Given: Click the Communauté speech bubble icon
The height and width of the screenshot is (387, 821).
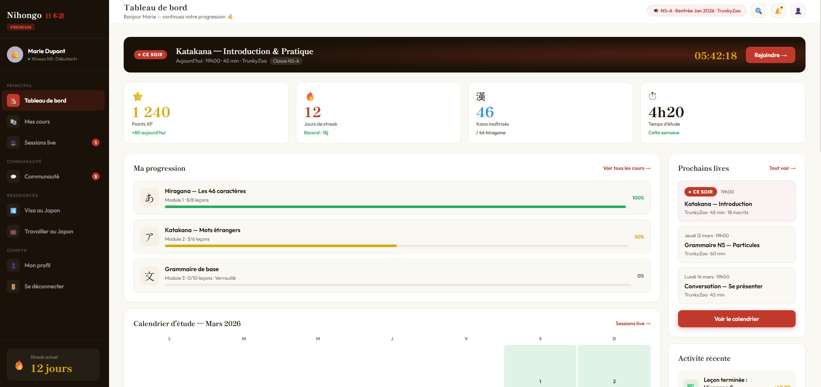Looking at the screenshot, I should click(x=13, y=177).
